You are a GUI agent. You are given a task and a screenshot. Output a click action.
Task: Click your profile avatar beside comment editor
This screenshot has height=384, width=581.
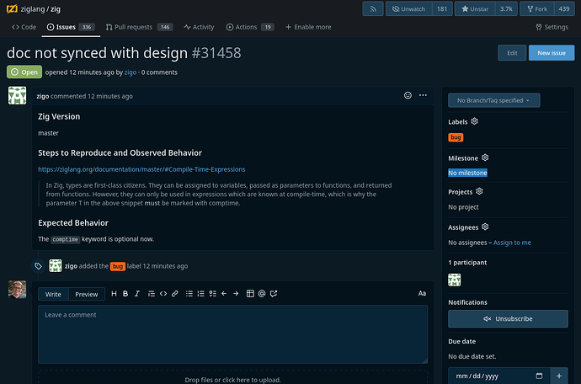click(x=17, y=290)
